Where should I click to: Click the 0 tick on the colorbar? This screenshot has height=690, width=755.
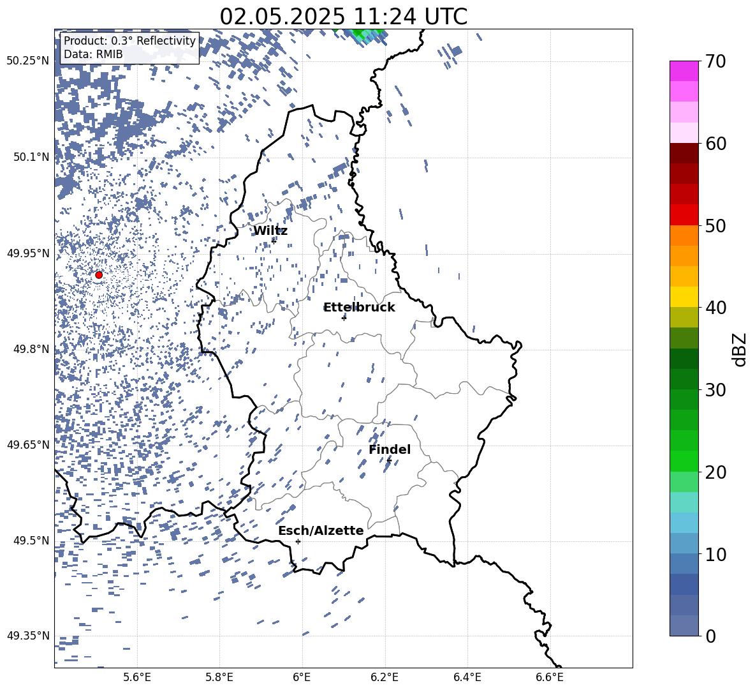tap(710, 636)
